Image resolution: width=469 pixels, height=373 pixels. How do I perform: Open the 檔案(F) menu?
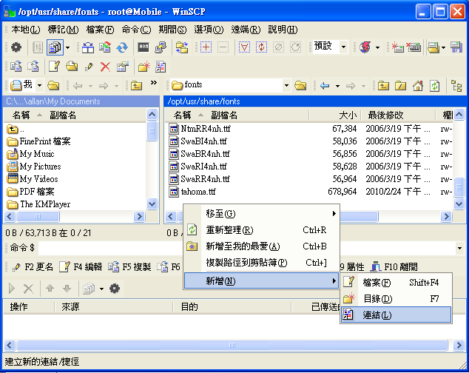[x=100, y=30]
